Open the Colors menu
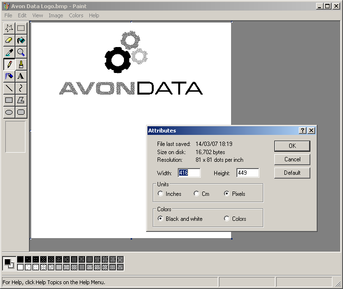Viewport: 343px width, 289px height. coord(76,15)
